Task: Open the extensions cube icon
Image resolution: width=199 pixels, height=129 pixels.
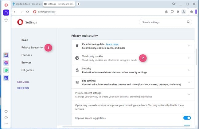Action: (192, 12)
